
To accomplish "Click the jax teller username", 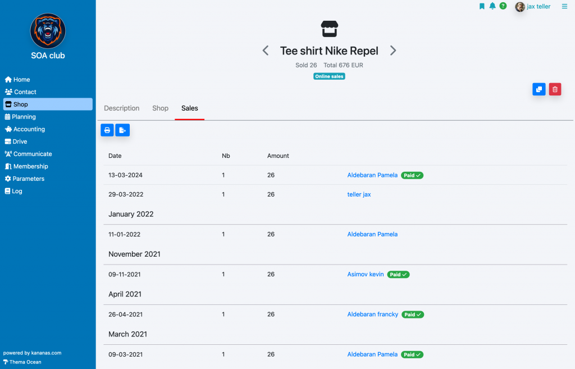I will click(x=539, y=7).
